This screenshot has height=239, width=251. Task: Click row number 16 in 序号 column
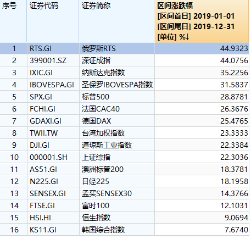[14, 230]
